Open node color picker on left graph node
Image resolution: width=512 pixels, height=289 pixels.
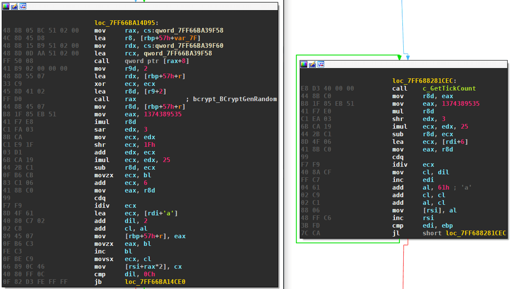[6, 6]
